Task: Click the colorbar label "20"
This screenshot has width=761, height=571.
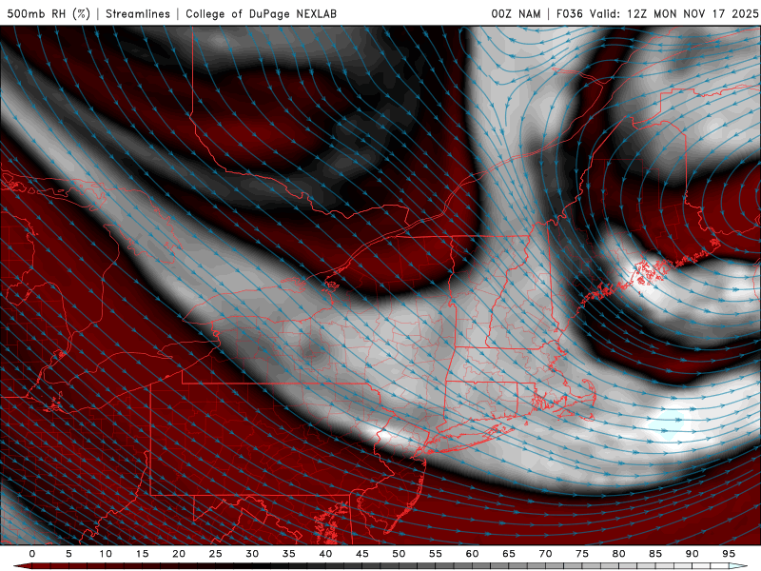Action: (179, 554)
